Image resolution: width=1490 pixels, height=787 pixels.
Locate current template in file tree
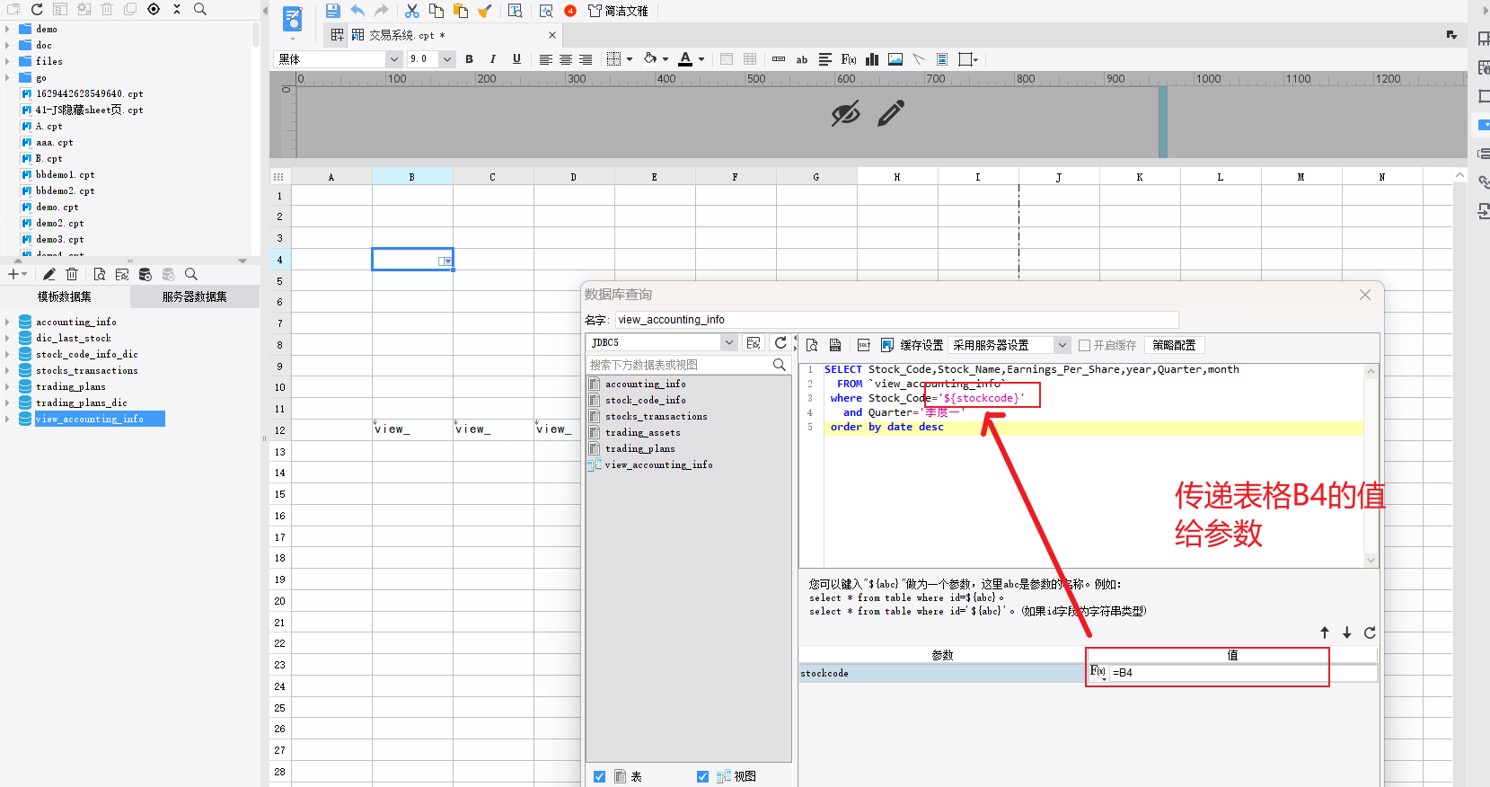pyautogui.click(x=154, y=9)
